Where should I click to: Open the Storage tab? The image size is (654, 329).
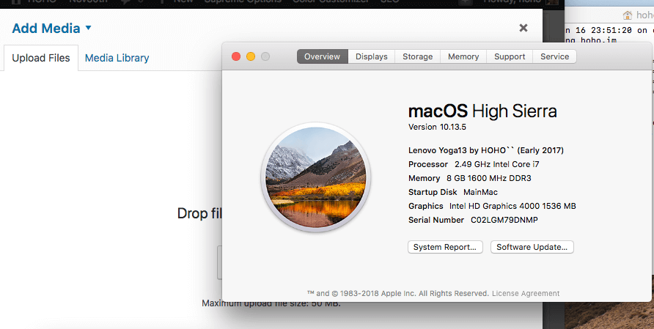tap(417, 56)
